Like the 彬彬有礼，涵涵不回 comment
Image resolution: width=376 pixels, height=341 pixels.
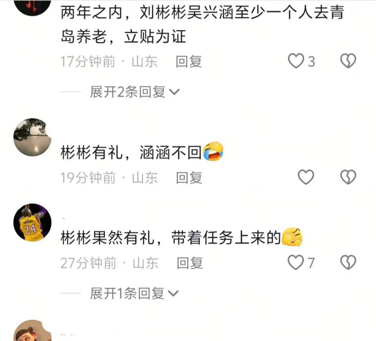(x=306, y=177)
